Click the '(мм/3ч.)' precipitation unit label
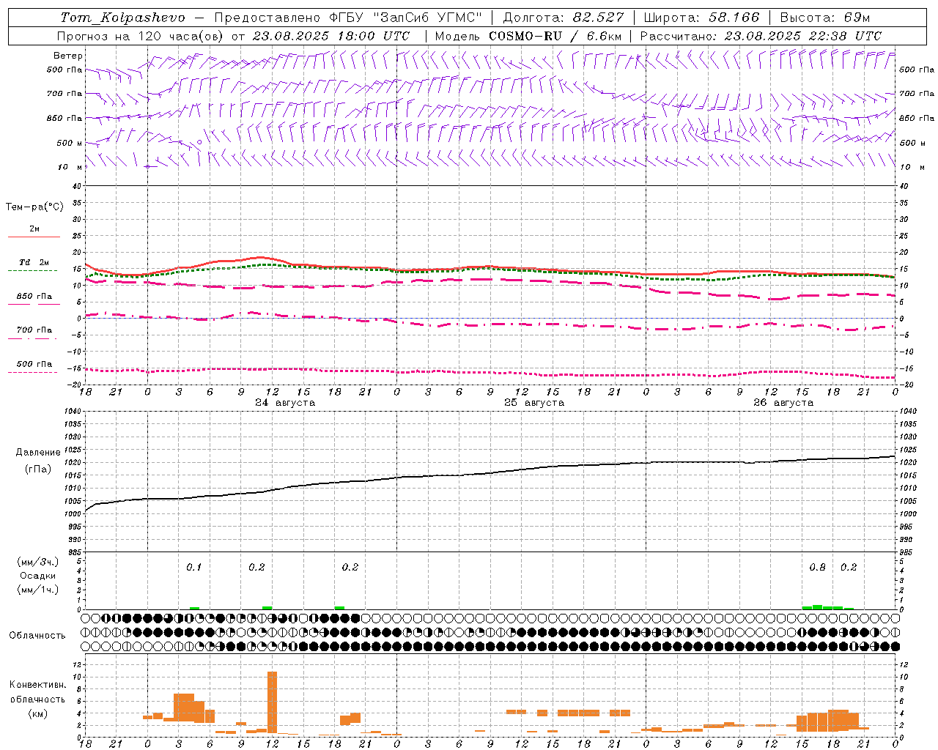Screen dimensions: 938x750 [38, 562]
